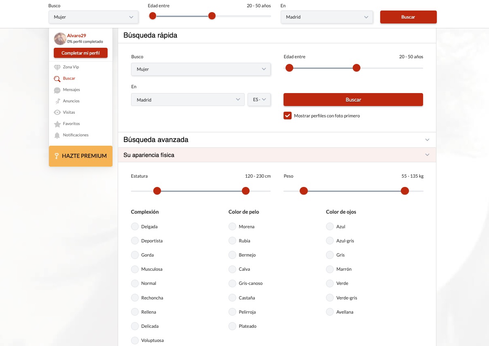Collapse Su apariencia física section chevron
The image size is (489, 346).
pos(428,155)
